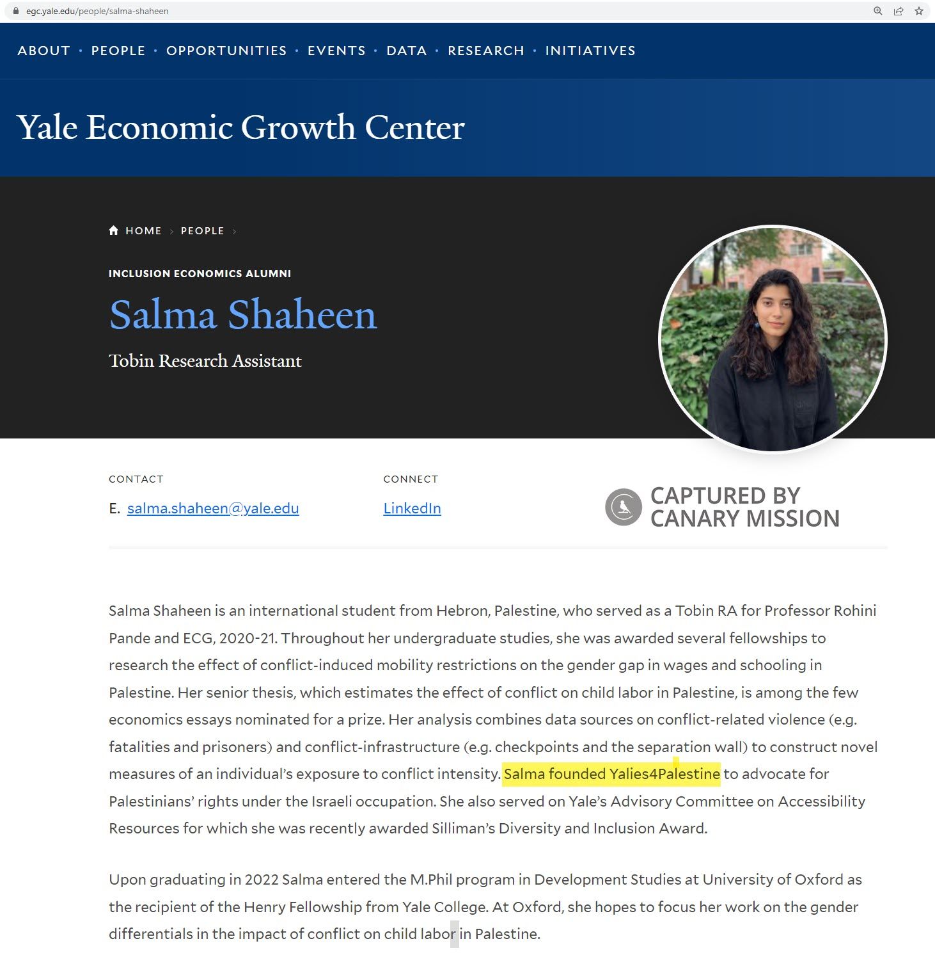This screenshot has height=980, width=935.
Task: Click the padlock security icon in address bar
Action: coord(15,11)
